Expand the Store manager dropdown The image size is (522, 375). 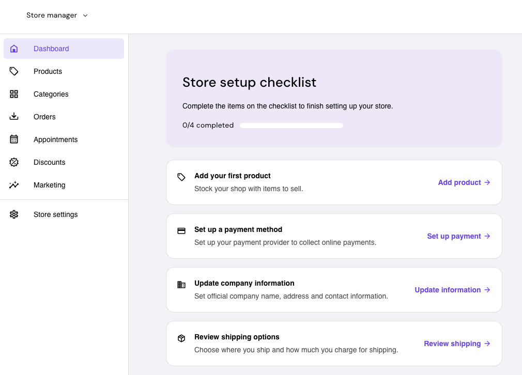[x=57, y=15]
